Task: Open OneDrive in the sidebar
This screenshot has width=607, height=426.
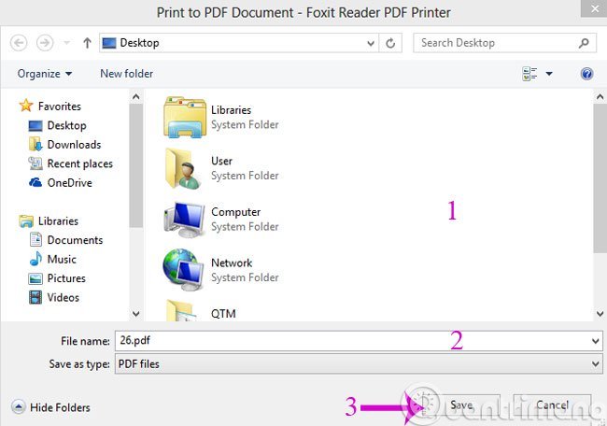Action: (70, 182)
